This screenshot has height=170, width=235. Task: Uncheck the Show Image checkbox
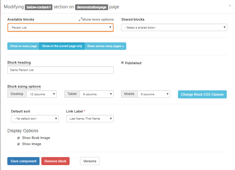pos(19,144)
